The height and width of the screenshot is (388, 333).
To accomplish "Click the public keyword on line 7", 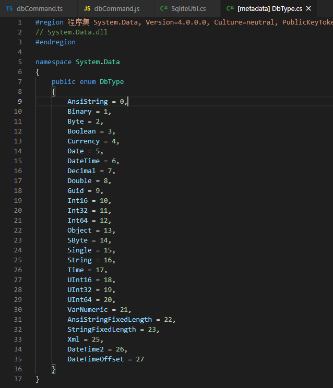I will (x=63, y=82).
